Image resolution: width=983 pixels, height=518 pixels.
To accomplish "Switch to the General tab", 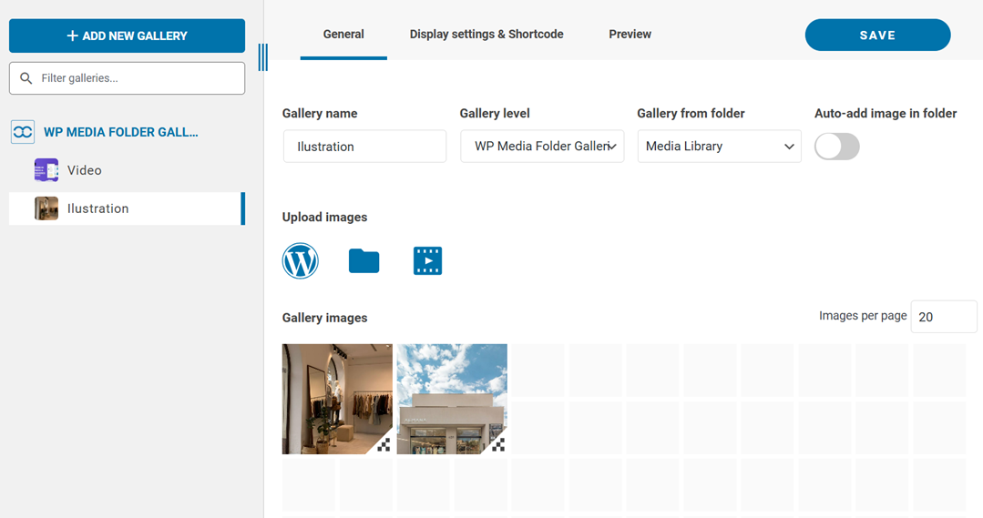I will pyautogui.click(x=343, y=35).
